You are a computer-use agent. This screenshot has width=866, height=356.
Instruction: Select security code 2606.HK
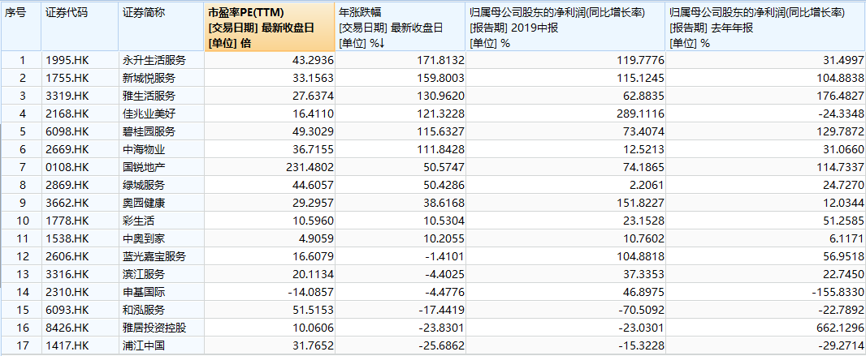(67, 256)
